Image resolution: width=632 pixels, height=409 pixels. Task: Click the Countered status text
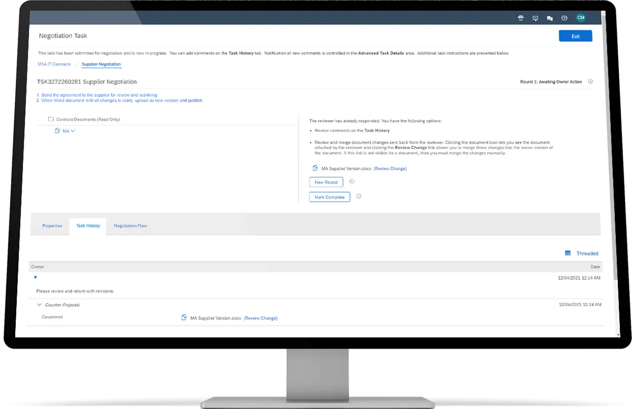point(52,317)
